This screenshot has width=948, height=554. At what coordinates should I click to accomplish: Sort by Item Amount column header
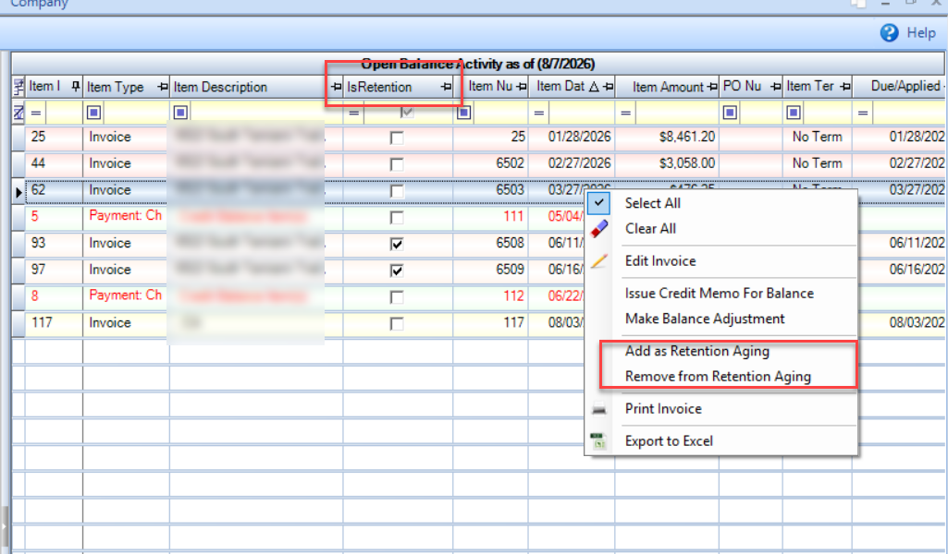pyautogui.click(x=668, y=88)
